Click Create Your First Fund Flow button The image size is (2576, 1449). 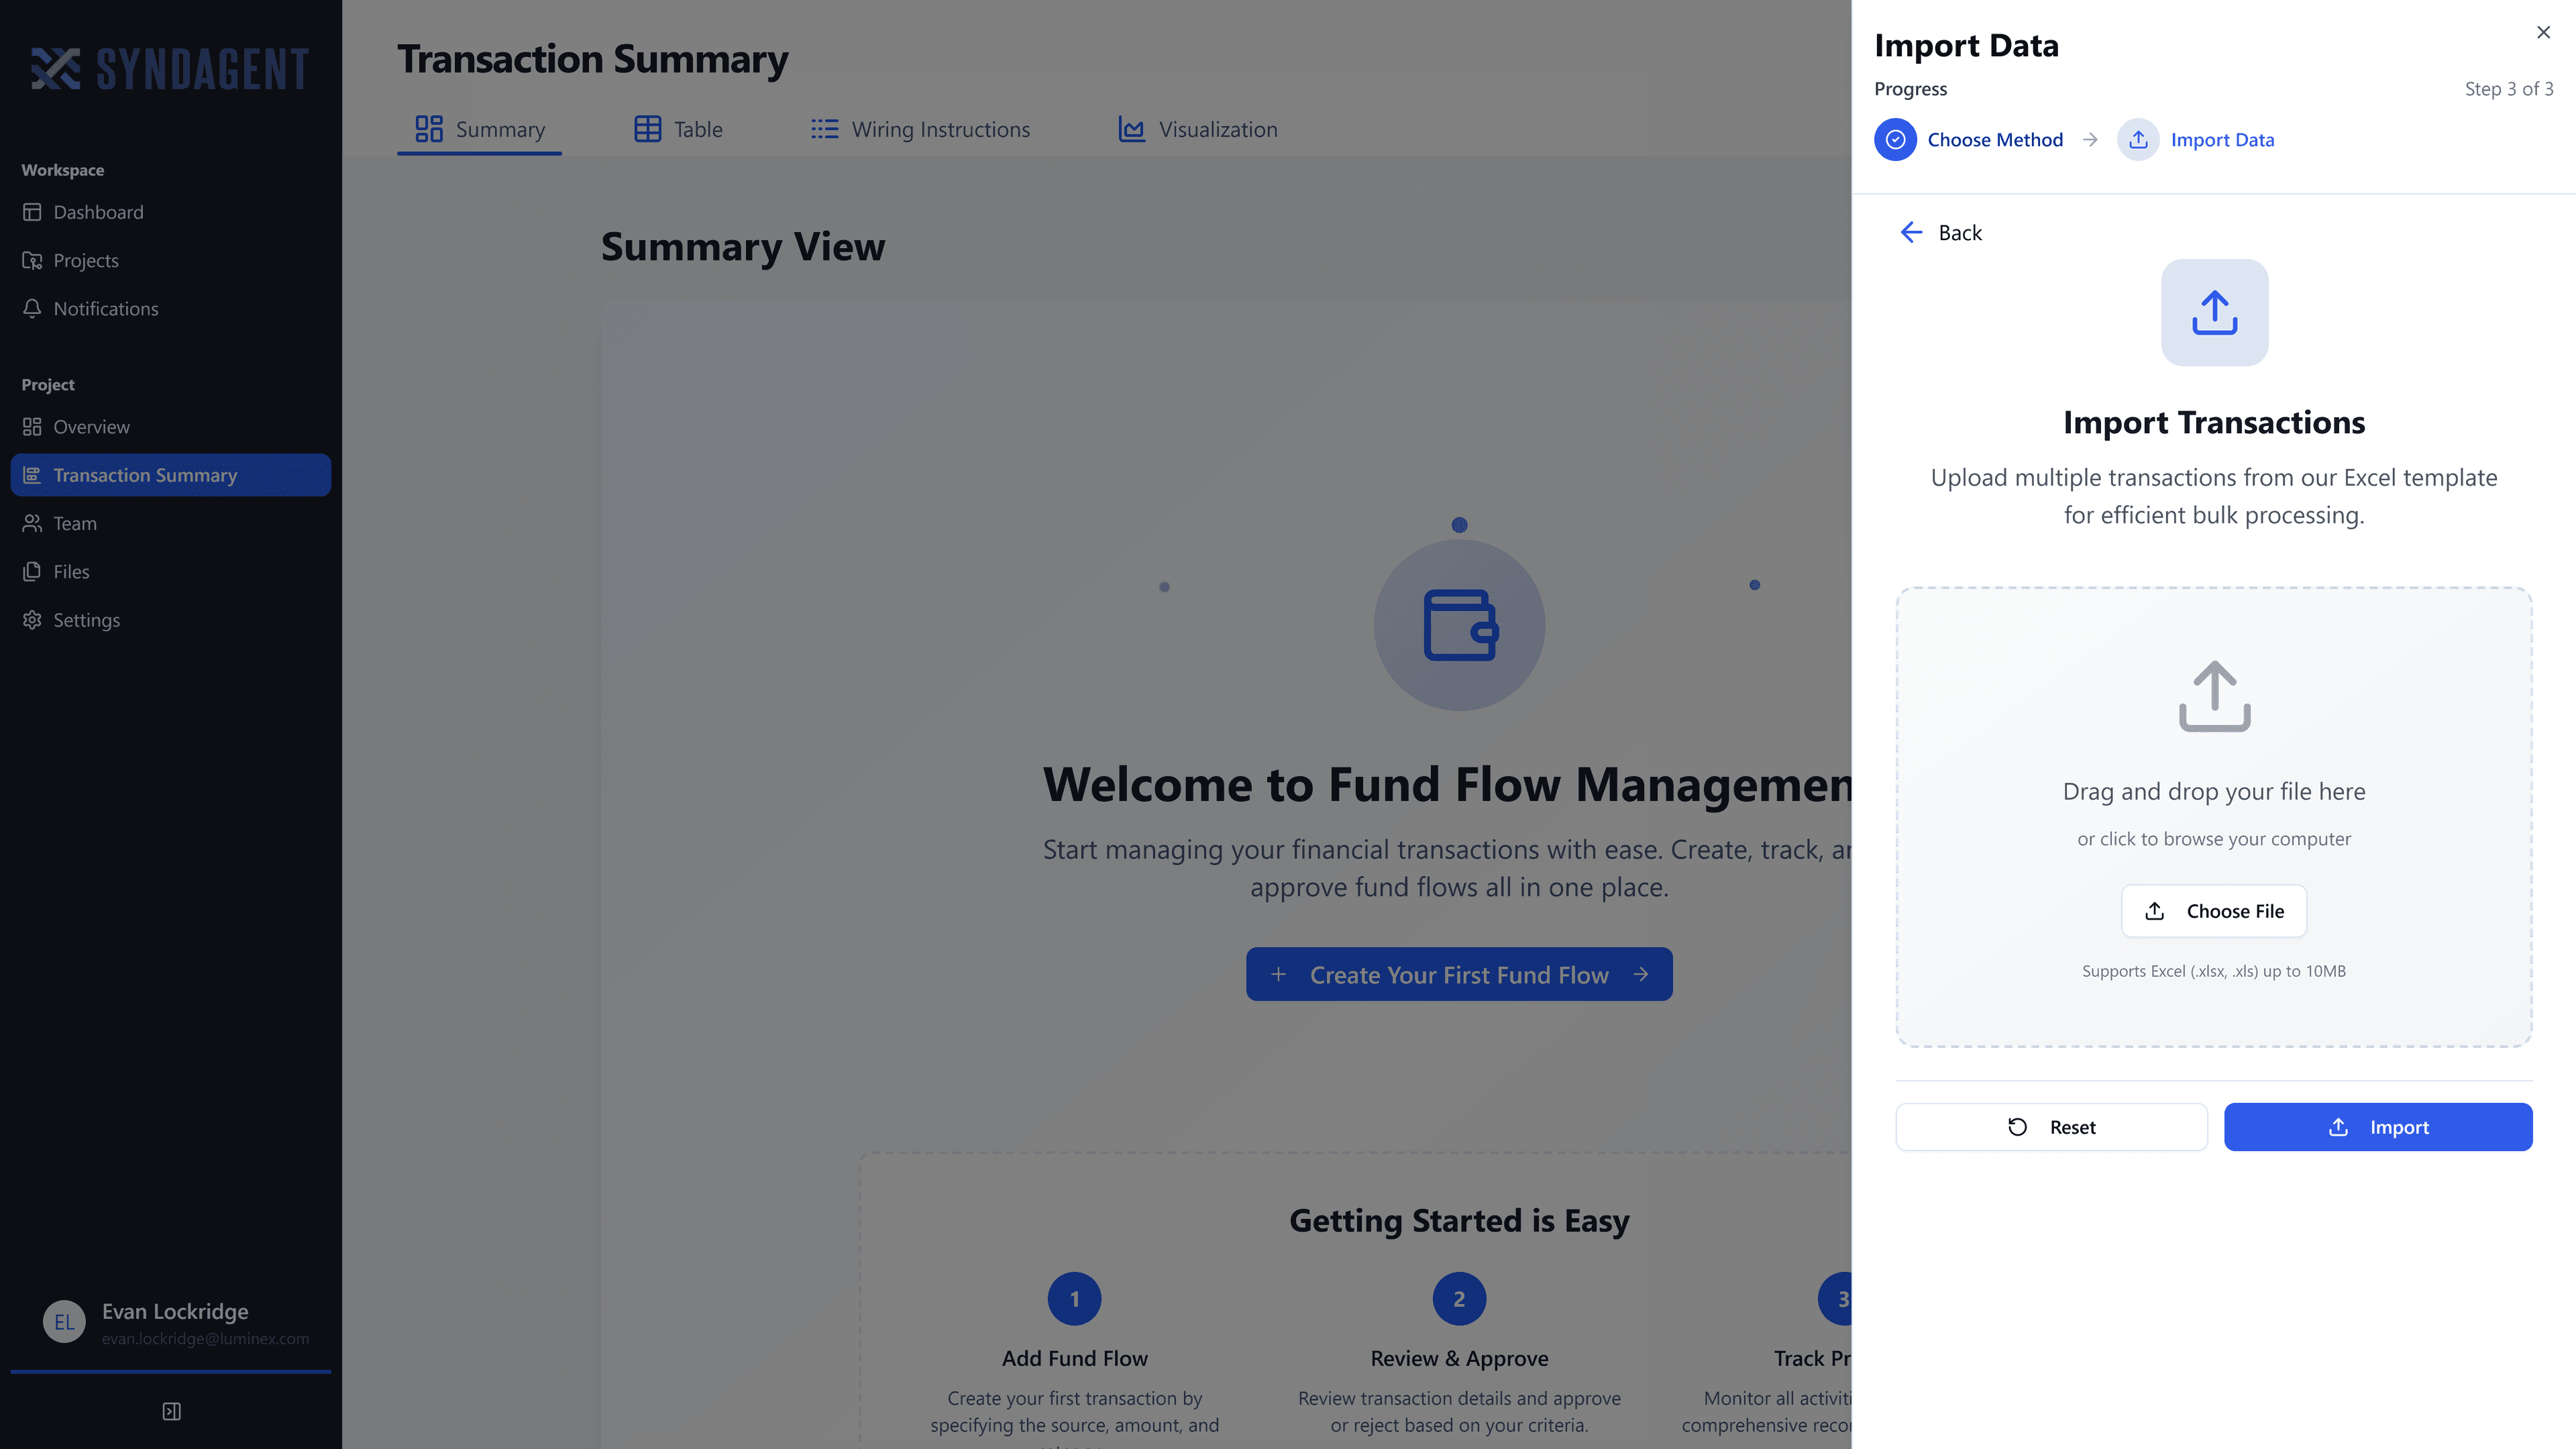pos(1459,974)
